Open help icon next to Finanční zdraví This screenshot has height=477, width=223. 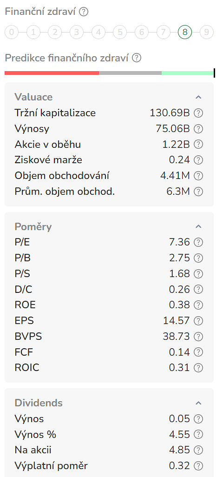point(83,12)
